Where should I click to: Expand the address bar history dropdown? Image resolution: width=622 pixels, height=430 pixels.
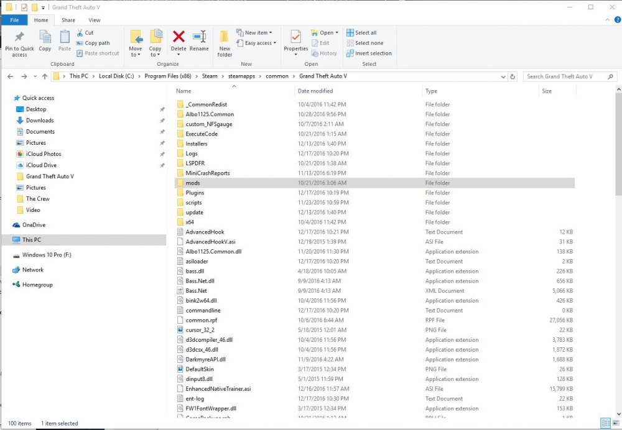(503, 76)
